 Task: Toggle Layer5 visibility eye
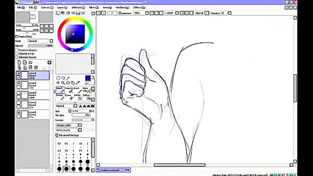[x=19, y=74]
